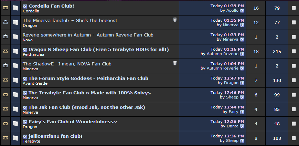Click reply count 18 for Dragon & Sheep
Image resolution: width=299 pixels, height=146 pixels.
tap(256, 52)
